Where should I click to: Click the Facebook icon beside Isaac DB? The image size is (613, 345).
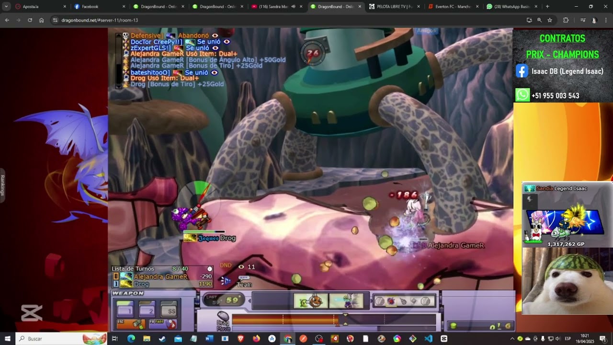tap(522, 71)
